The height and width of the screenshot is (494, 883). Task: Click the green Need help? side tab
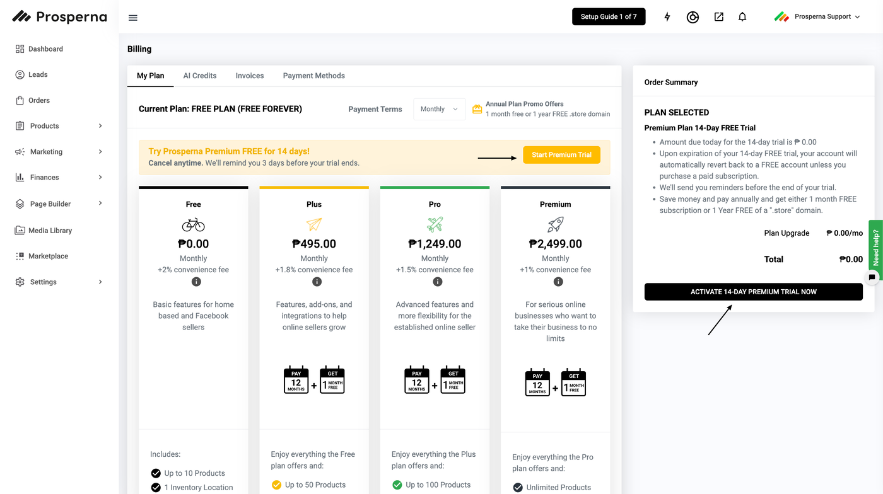(x=876, y=246)
